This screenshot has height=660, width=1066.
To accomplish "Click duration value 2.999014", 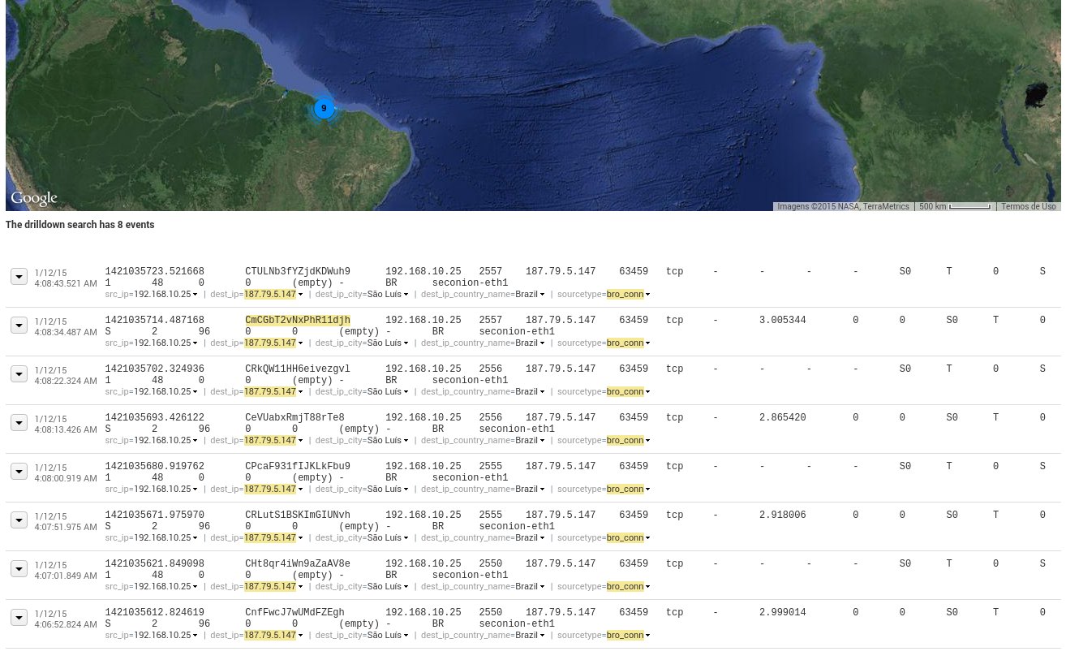I will click(783, 612).
